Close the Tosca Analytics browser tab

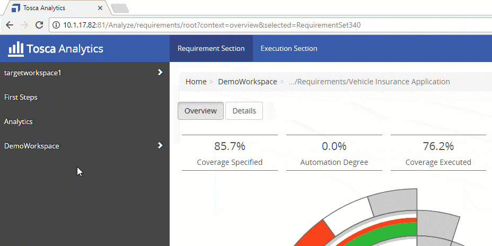point(100,8)
